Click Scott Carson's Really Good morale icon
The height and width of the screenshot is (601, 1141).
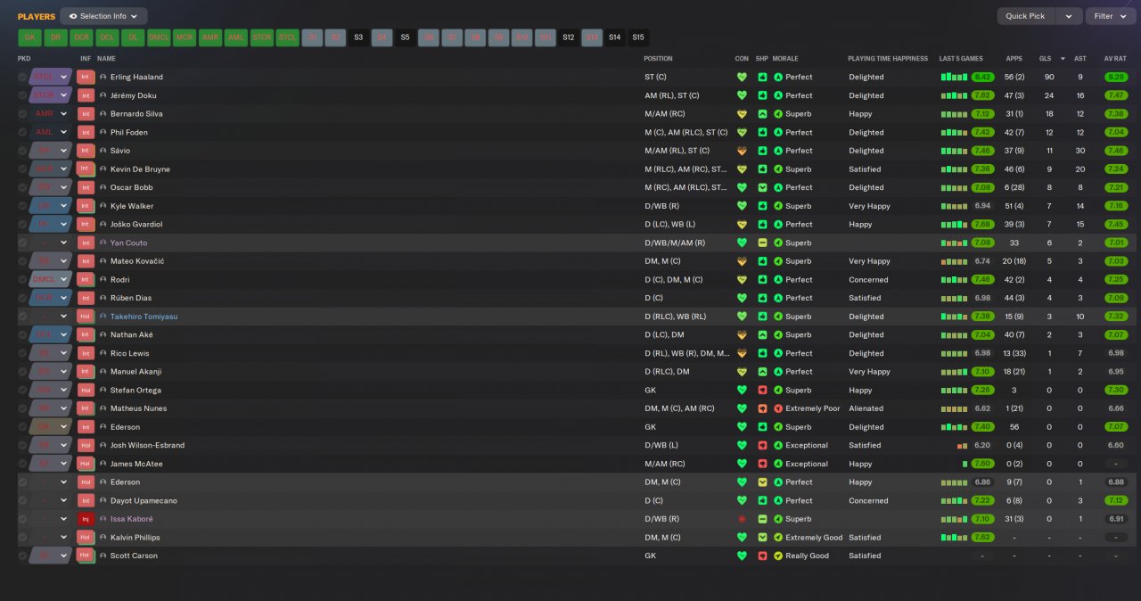pos(778,556)
